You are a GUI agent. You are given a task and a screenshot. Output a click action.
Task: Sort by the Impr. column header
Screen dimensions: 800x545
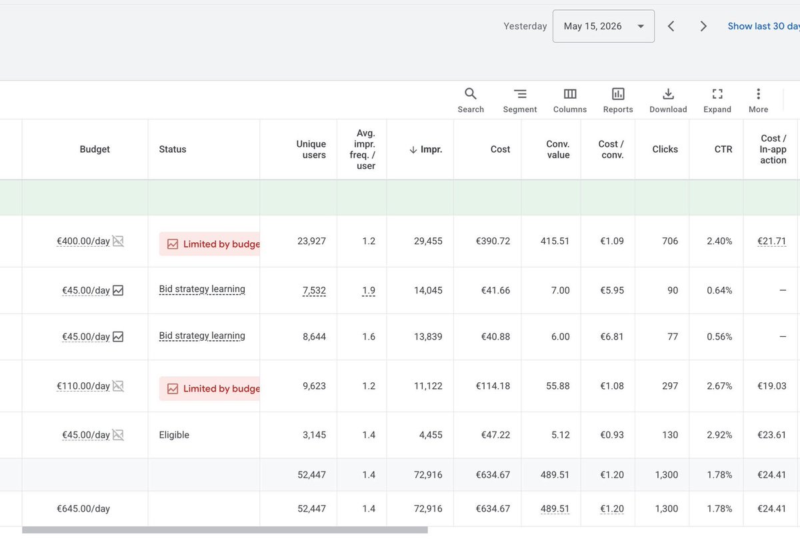point(425,149)
